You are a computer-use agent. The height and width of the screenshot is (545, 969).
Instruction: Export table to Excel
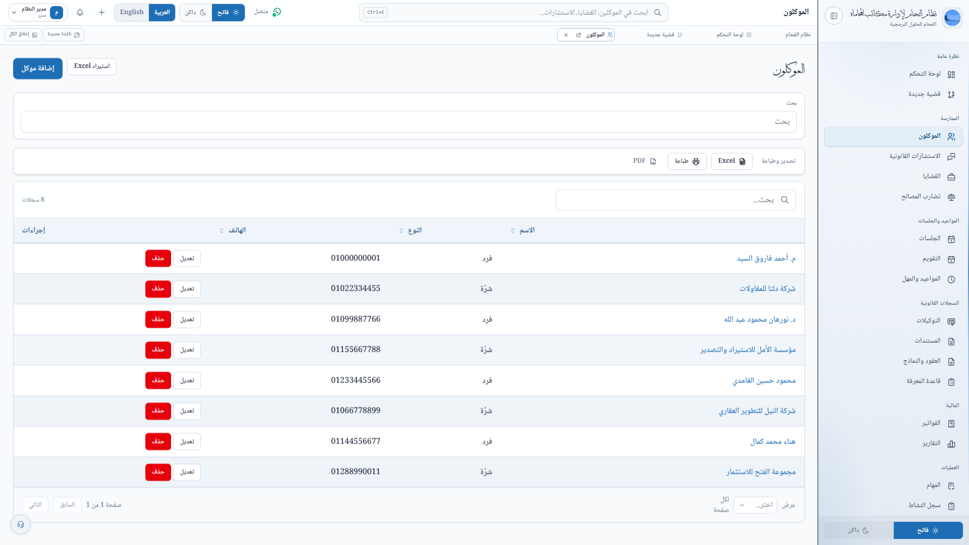(x=732, y=161)
